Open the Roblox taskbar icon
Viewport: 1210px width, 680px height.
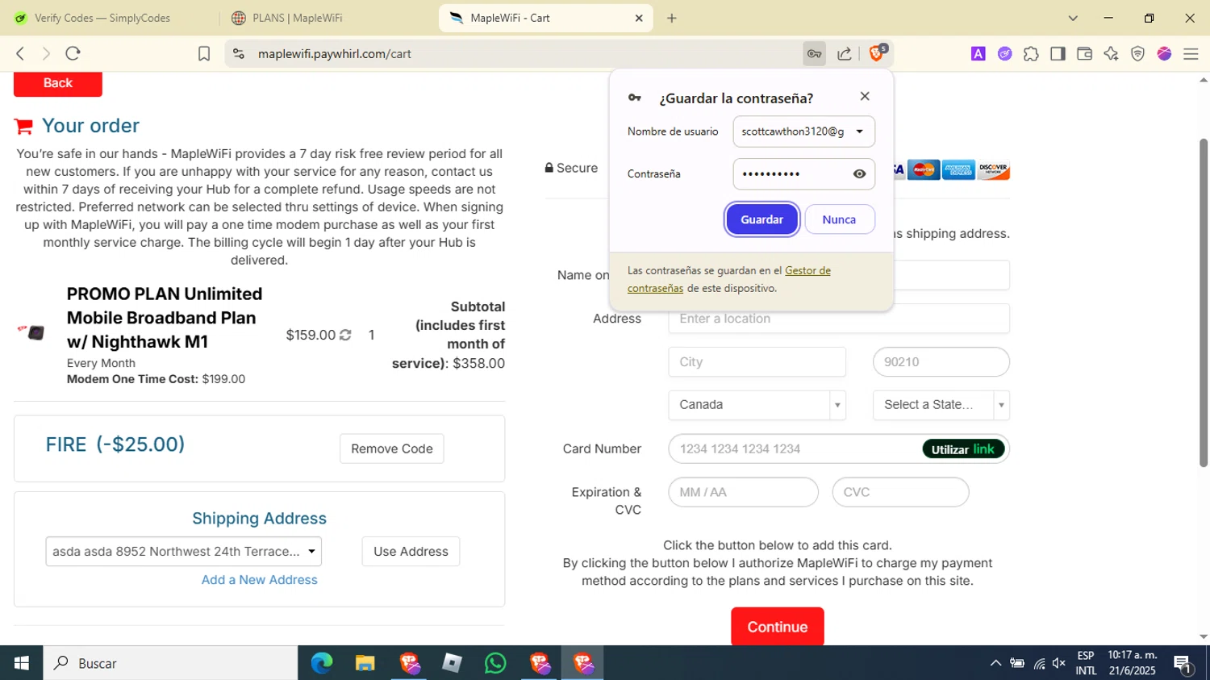[453, 663]
